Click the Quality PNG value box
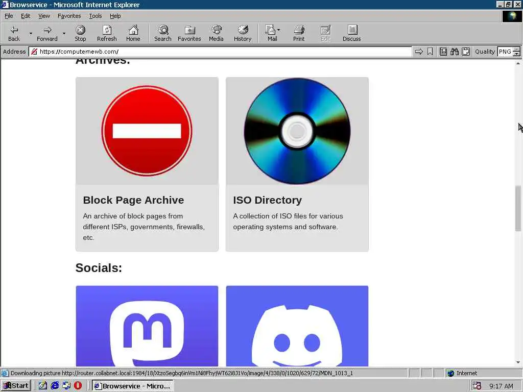The height and width of the screenshot is (392, 523). coord(505,52)
